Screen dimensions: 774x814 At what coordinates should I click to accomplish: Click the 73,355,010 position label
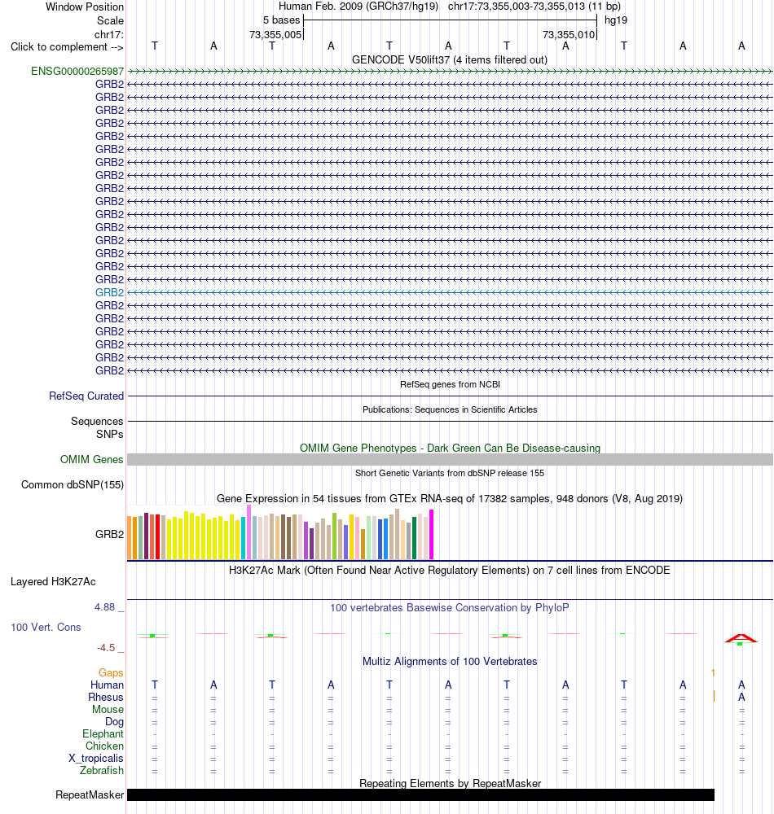pos(569,35)
